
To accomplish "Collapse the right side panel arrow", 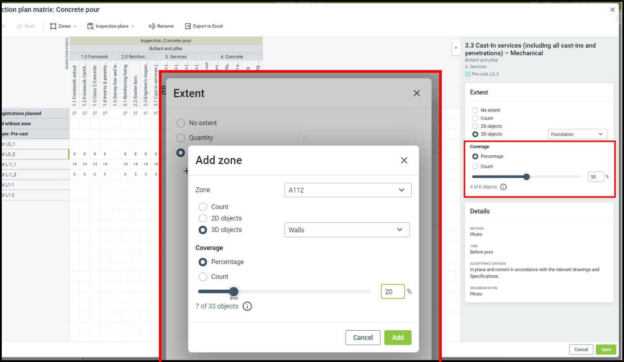I will click(x=455, y=48).
